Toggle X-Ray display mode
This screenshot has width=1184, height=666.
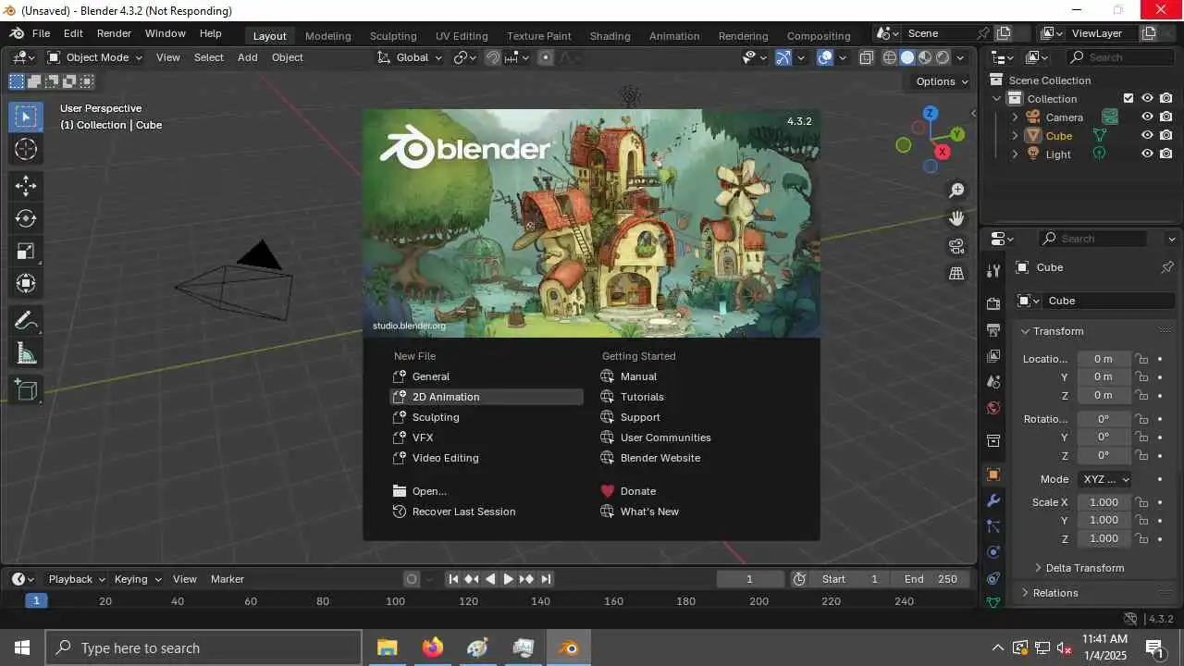(x=866, y=57)
